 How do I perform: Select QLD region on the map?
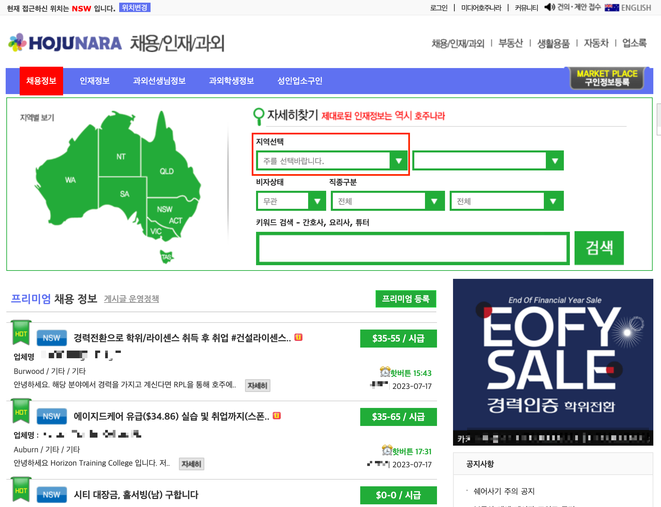(166, 171)
